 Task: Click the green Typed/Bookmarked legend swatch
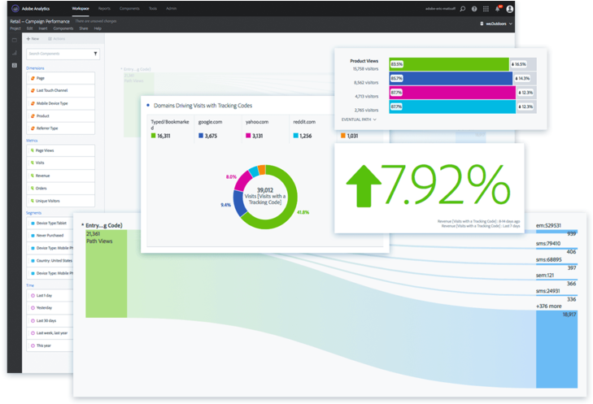tap(153, 135)
